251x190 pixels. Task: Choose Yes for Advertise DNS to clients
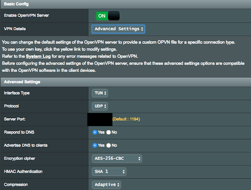click(95, 145)
